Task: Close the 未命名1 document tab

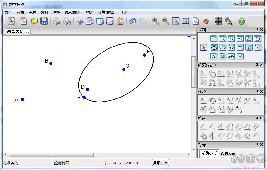Action: click(x=28, y=32)
